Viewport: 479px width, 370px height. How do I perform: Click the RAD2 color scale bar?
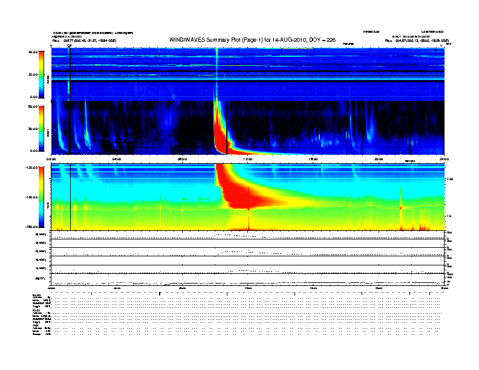click(x=41, y=74)
